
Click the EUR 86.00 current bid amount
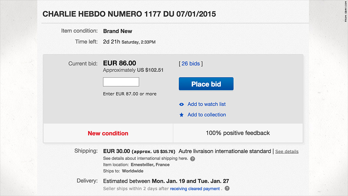pos(119,63)
